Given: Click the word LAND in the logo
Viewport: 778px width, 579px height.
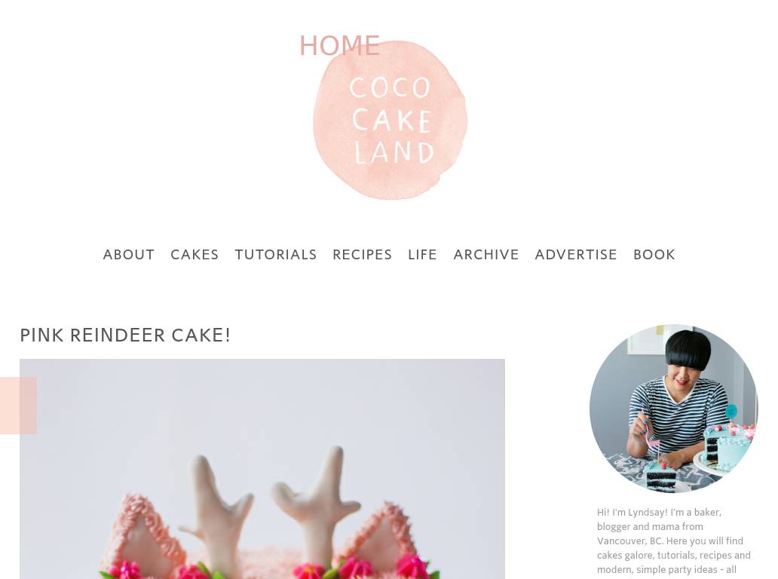Looking at the screenshot, I should 394,152.
